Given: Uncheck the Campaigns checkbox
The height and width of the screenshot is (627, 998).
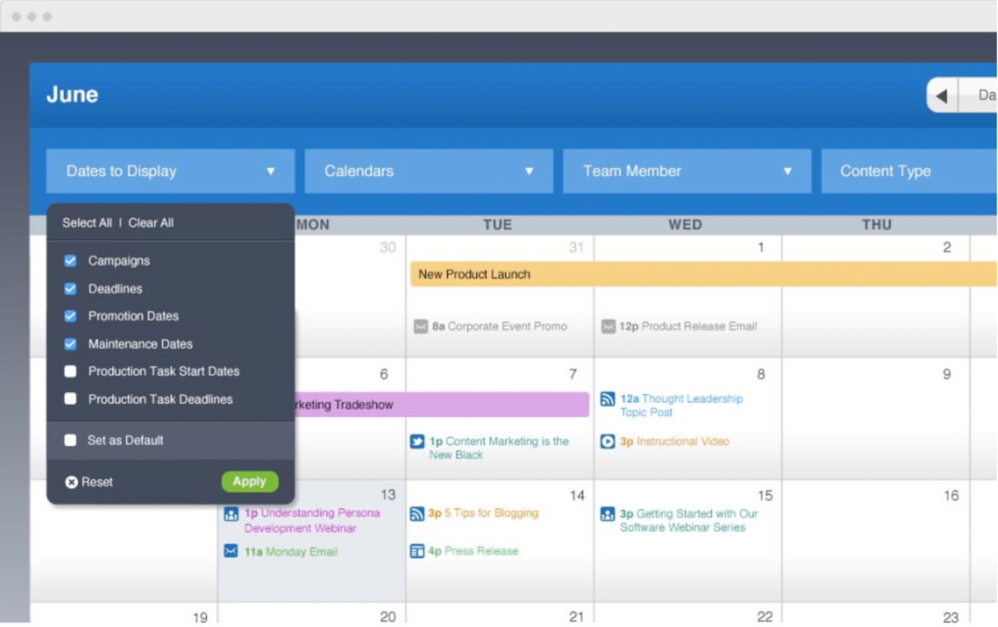Looking at the screenshot, I should tap(69, 261).
